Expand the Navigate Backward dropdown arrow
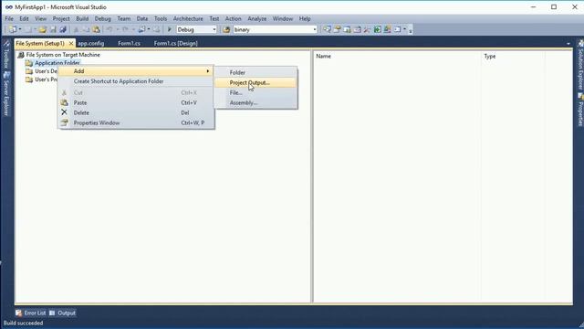 pos(149,29)
